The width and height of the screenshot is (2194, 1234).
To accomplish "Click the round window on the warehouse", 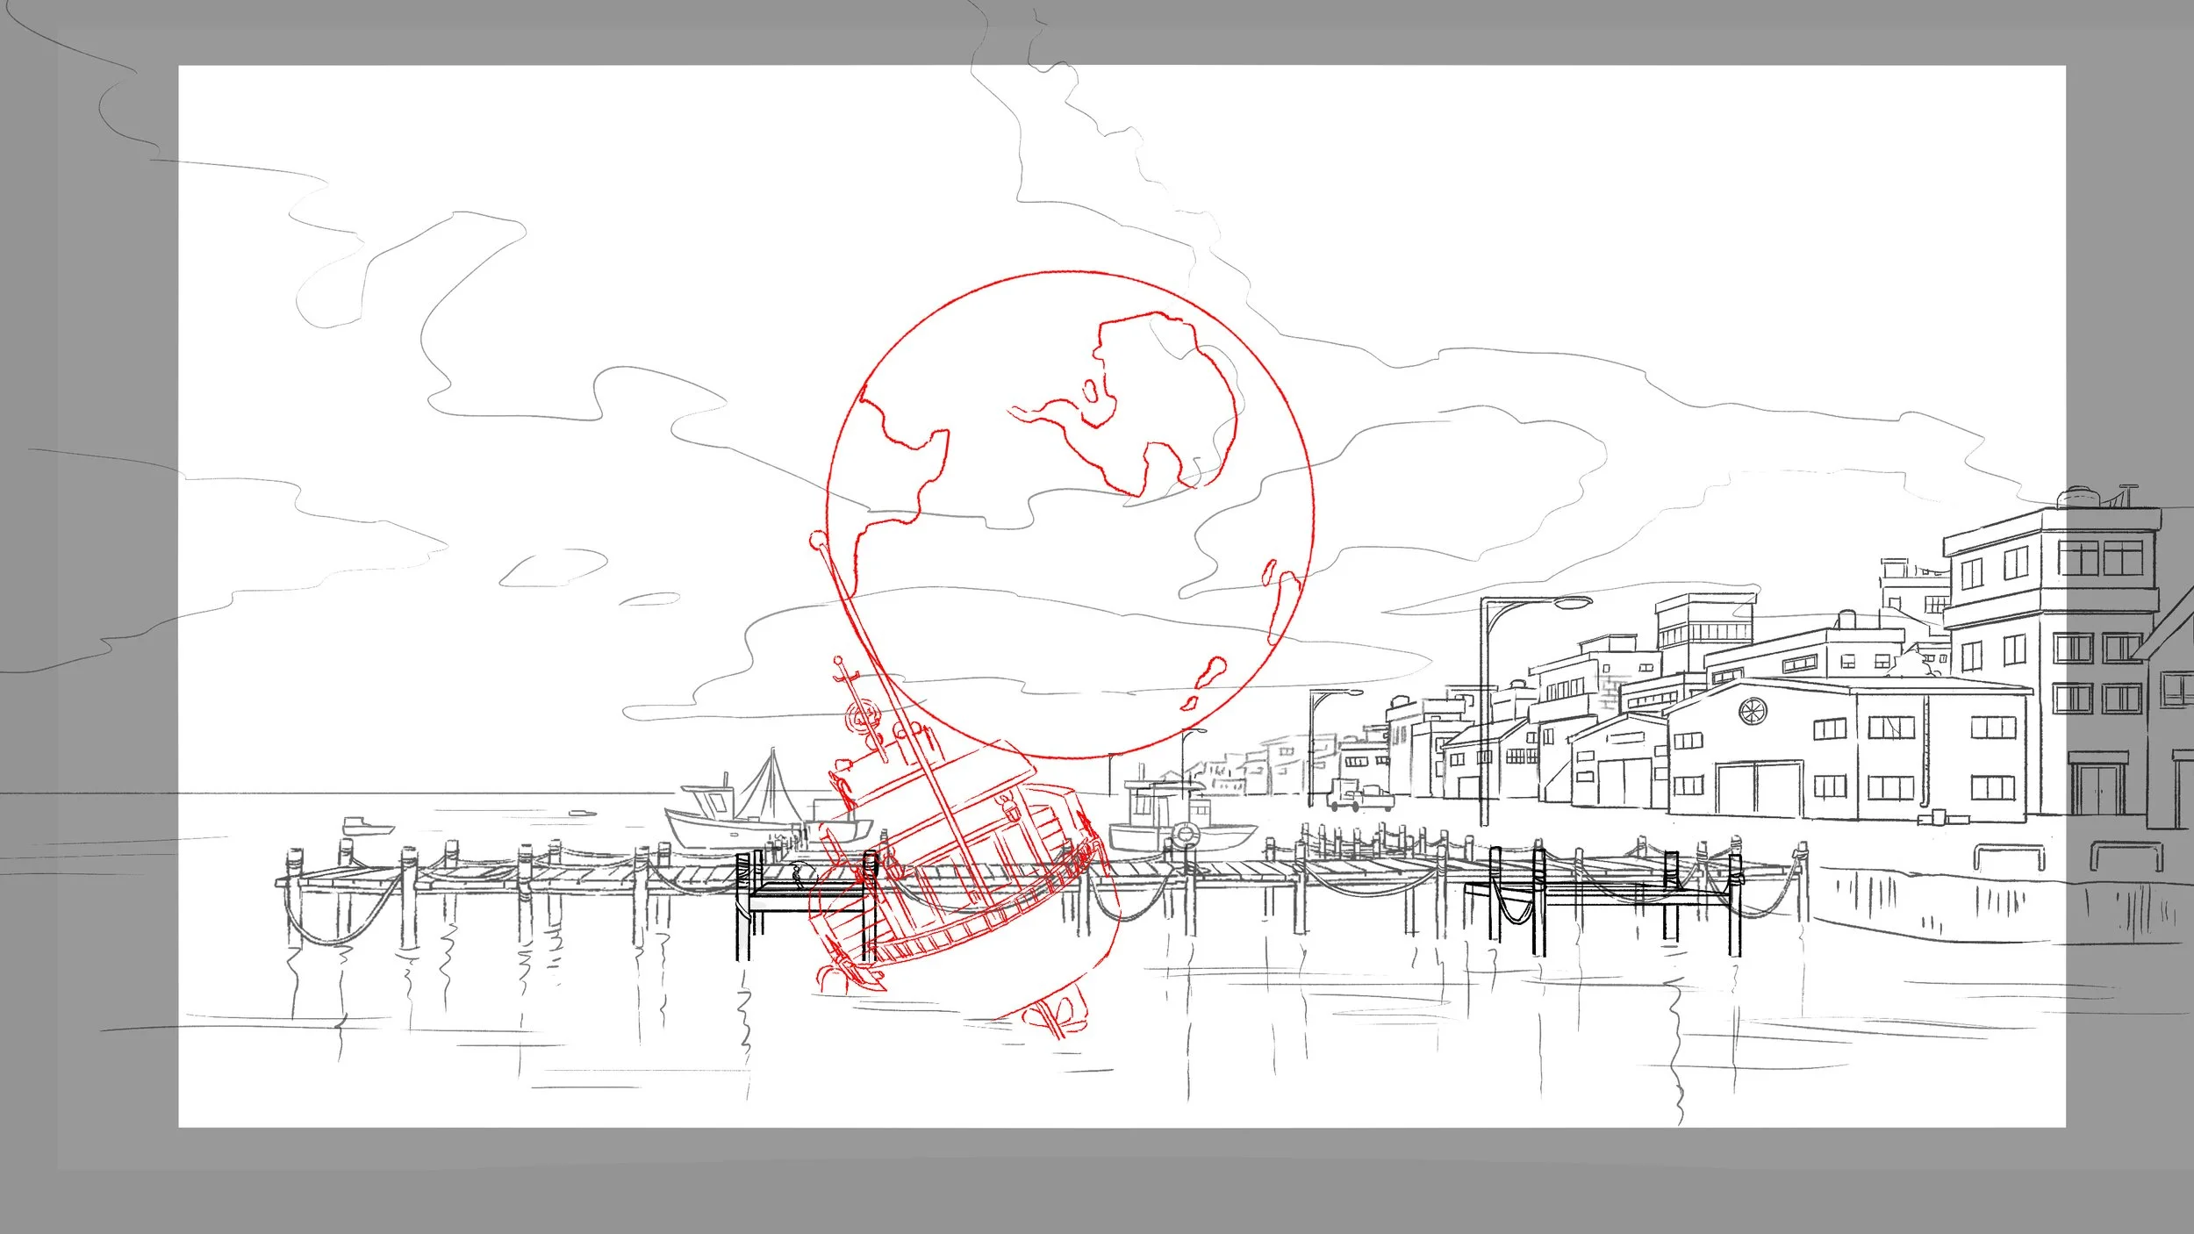I will click(x=1752, y=710).
